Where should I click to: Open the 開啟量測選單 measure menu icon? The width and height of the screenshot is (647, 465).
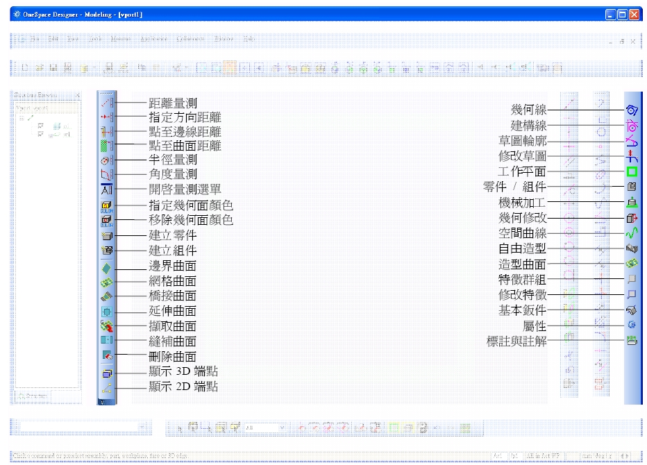pos(106,189)
